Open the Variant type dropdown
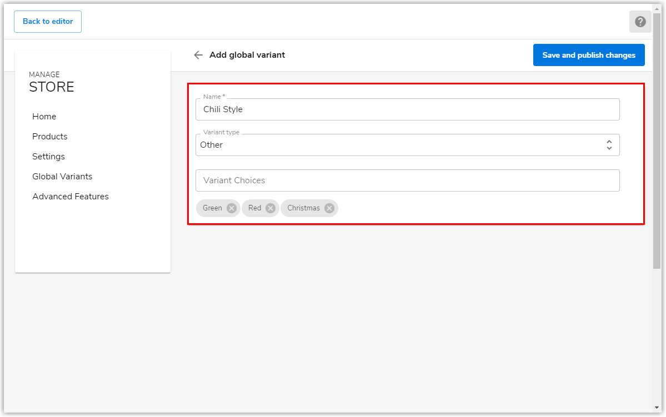Viewport: 666px width, 417px height. (x=407, y=145)
